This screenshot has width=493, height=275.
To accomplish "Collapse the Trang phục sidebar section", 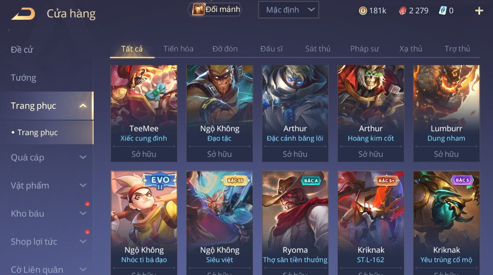I will tap(83, 106).
